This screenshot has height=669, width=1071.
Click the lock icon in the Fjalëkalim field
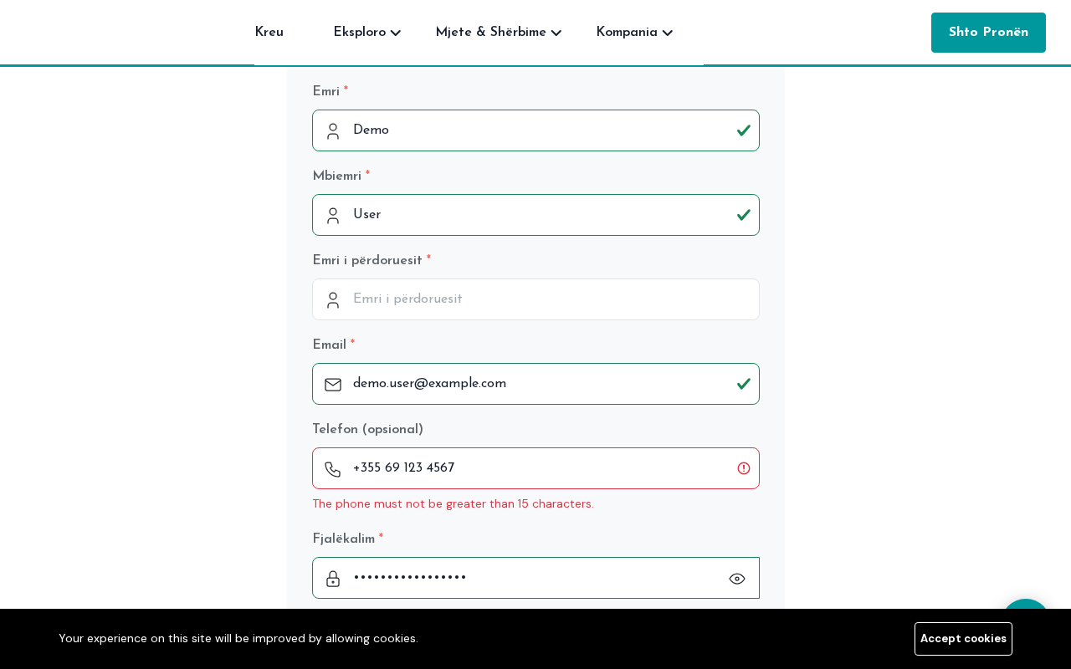coord(332,578)
